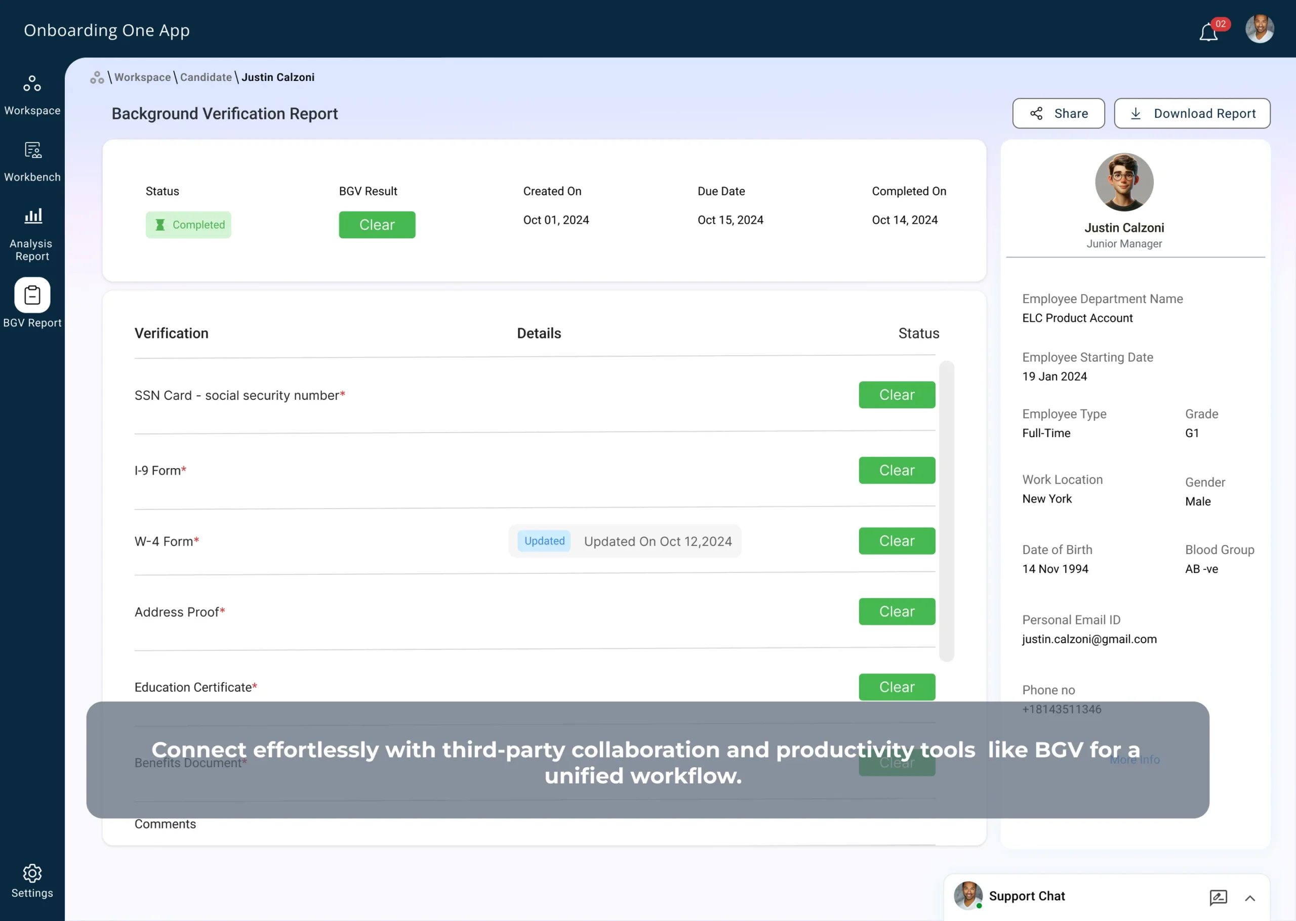Open Analysis Report in the sidebar
The image size is (1296, 921).
coord(32,235)
